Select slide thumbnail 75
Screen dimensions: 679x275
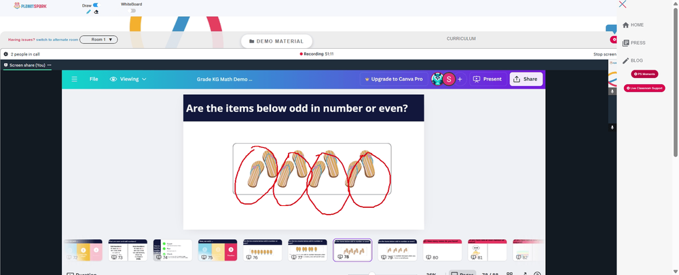218,250
